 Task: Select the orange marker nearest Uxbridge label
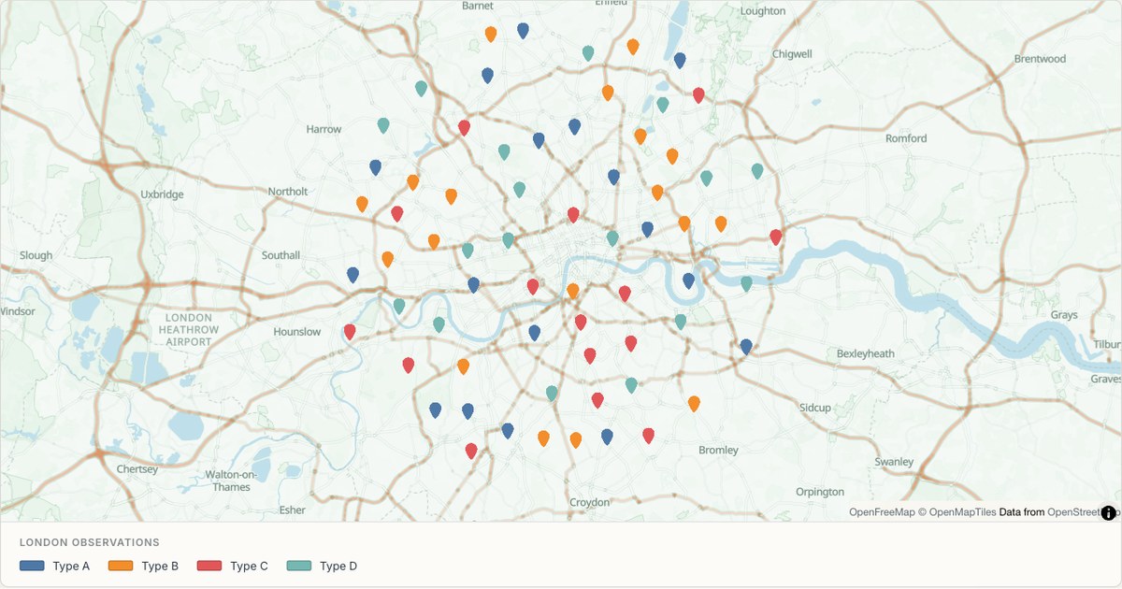pyautogui.click(x=362, y=204)
